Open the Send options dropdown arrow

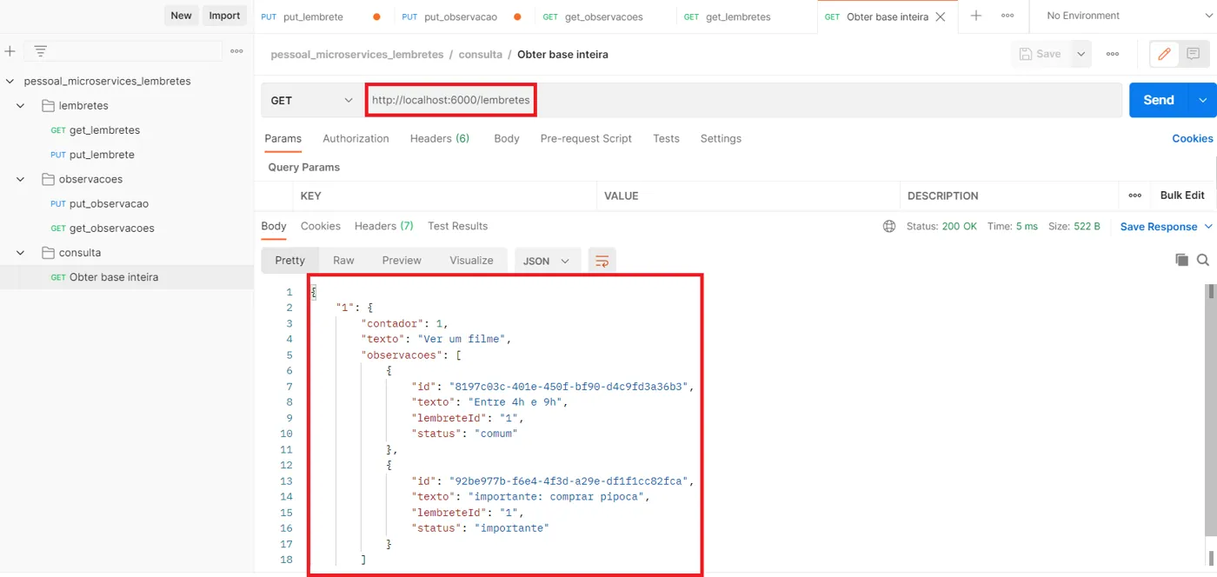coord(1203,100)
